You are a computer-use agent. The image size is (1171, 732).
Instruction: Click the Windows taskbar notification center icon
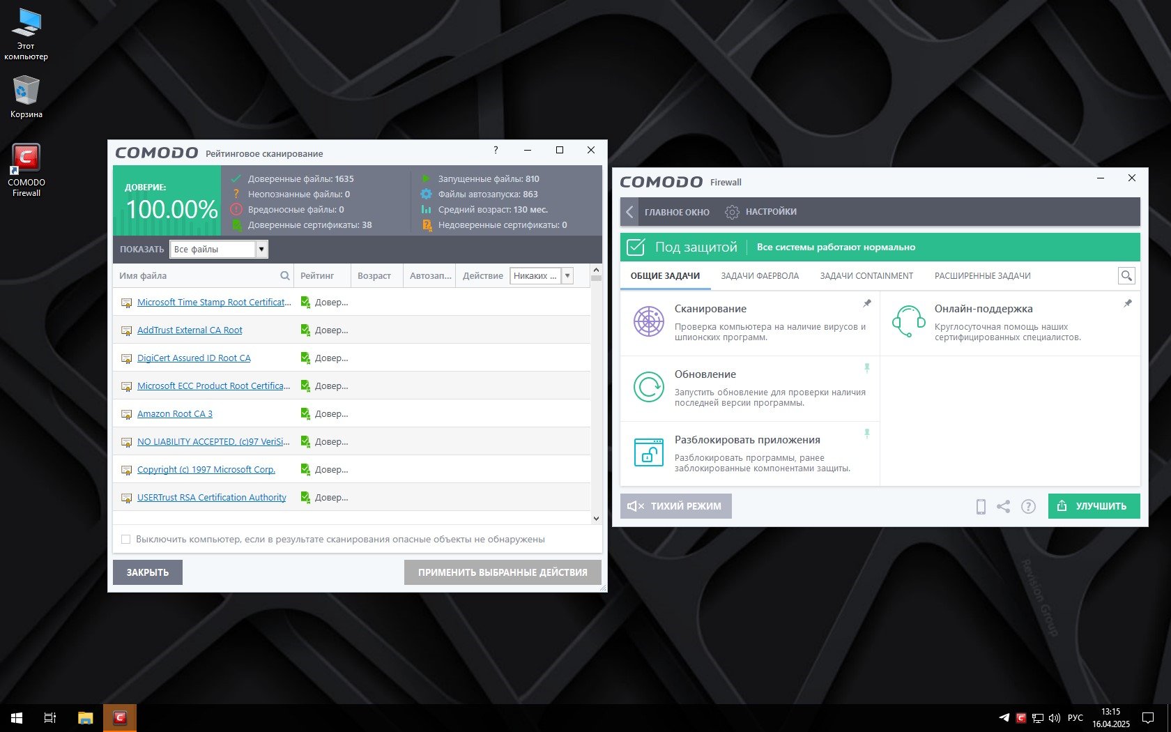pos(1147,717)
